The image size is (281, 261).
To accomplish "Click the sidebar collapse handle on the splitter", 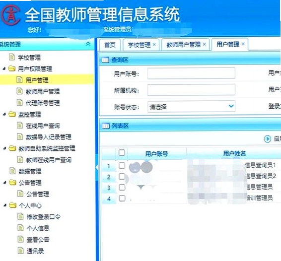I will (97, 168).
